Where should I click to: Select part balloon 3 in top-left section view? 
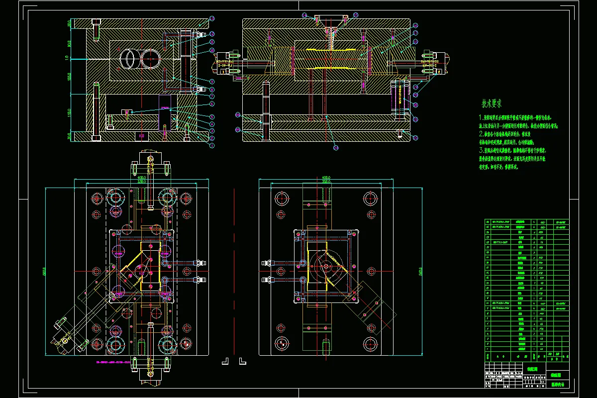point(212,131)
